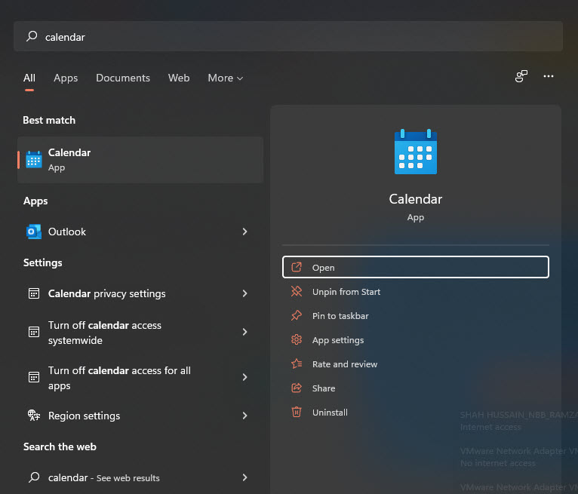The image size is (578, 494).
Task: Click the icon beside calendar access for all apps
Action: (x=34, y=377)
